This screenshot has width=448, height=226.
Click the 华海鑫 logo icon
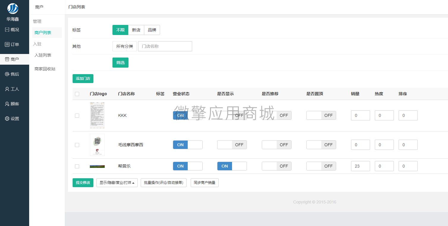[13, 9]
